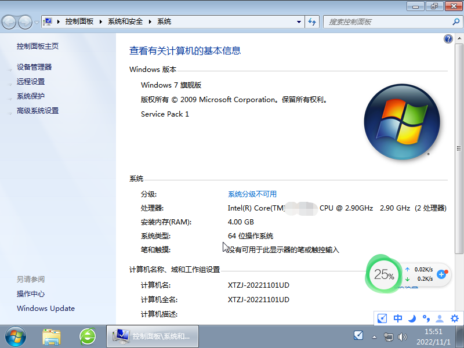Click the IME settings gear icon
This screenshot has width=464, height=348.
click(454, 318)
